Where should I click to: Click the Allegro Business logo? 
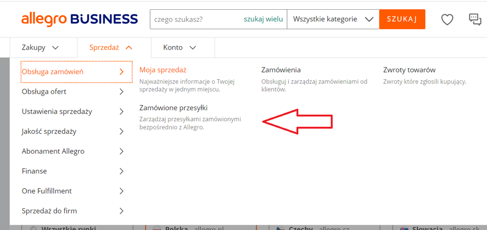click(79, 19)
